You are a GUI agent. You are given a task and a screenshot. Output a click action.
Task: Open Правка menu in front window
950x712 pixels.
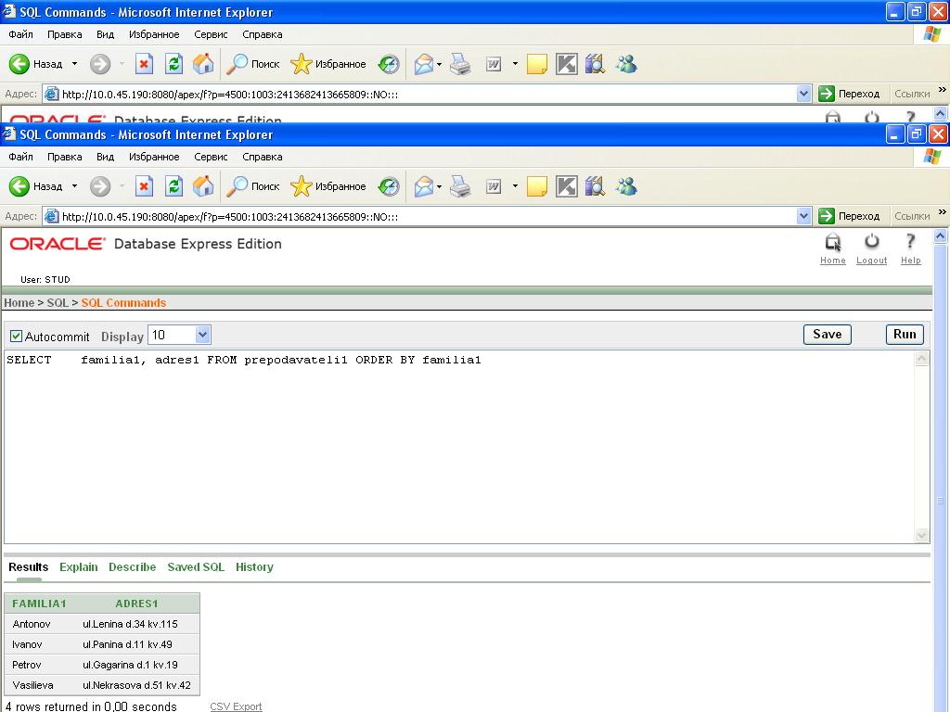tap(64, 157)
